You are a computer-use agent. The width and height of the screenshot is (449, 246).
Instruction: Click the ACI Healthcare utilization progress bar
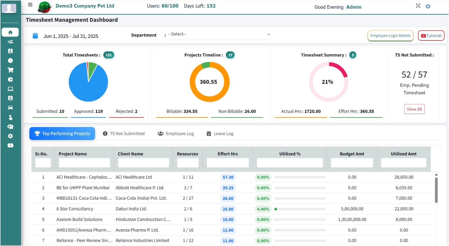point(300,177)
